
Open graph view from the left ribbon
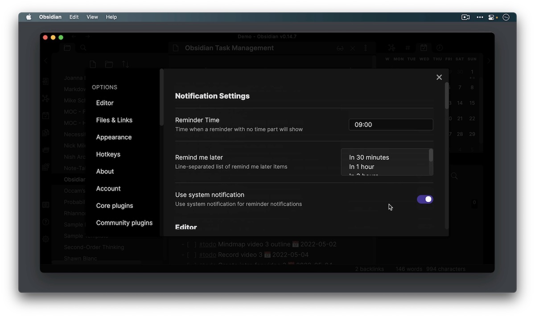(45, 98)
